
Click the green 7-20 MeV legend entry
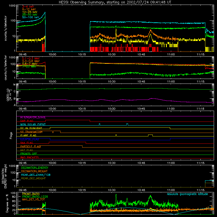coord(29,66)
